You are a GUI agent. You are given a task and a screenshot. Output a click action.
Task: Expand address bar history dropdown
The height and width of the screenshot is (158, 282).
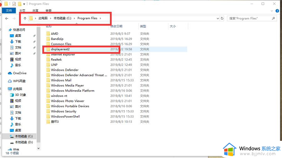[218, 18]
